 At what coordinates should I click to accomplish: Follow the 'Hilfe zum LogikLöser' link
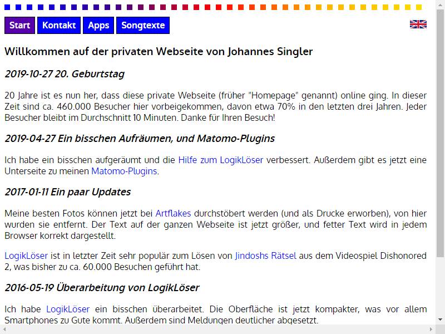tap(221, 160)
